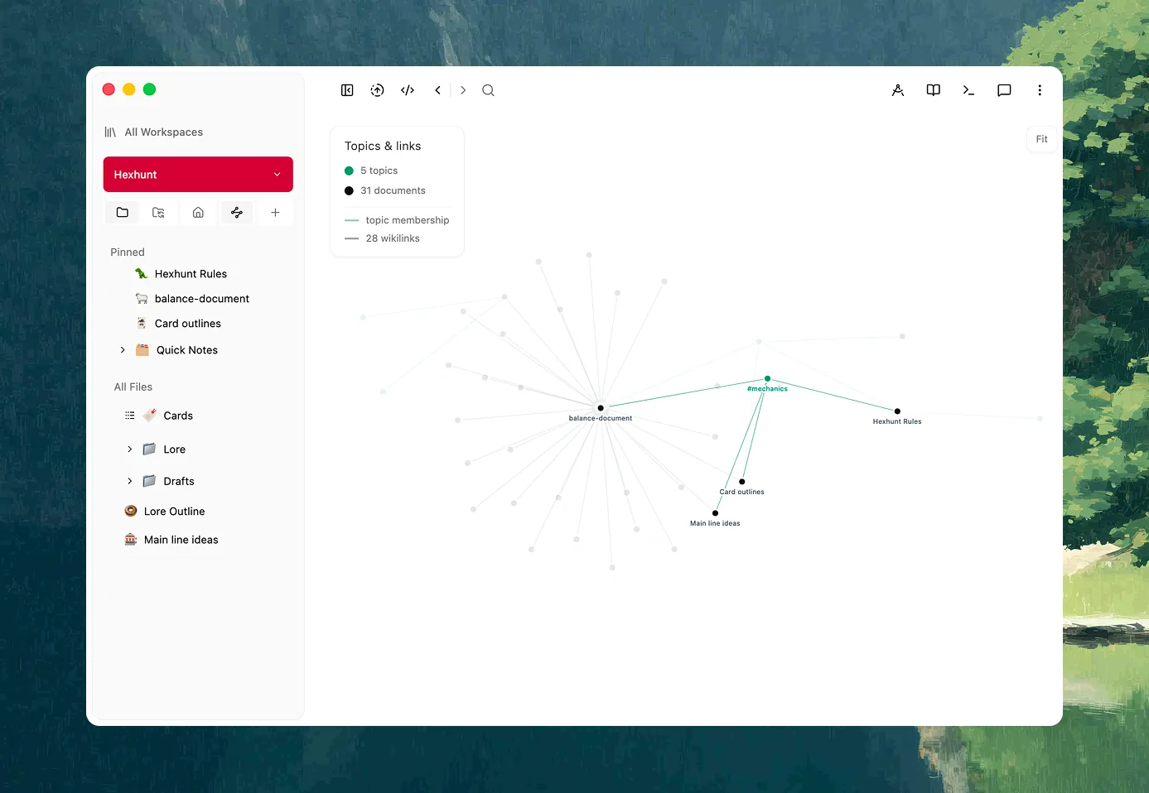1149x793 pixels.
Task: Open search with the magnifier icon
Action: [x=488, y=90]
